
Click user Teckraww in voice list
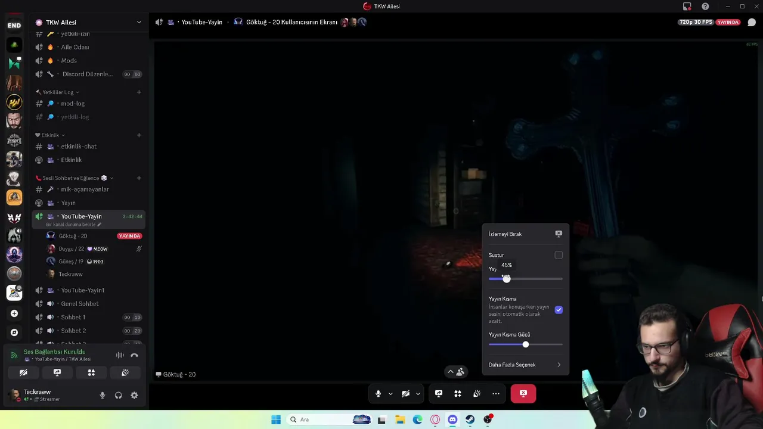tap(94, 274)
